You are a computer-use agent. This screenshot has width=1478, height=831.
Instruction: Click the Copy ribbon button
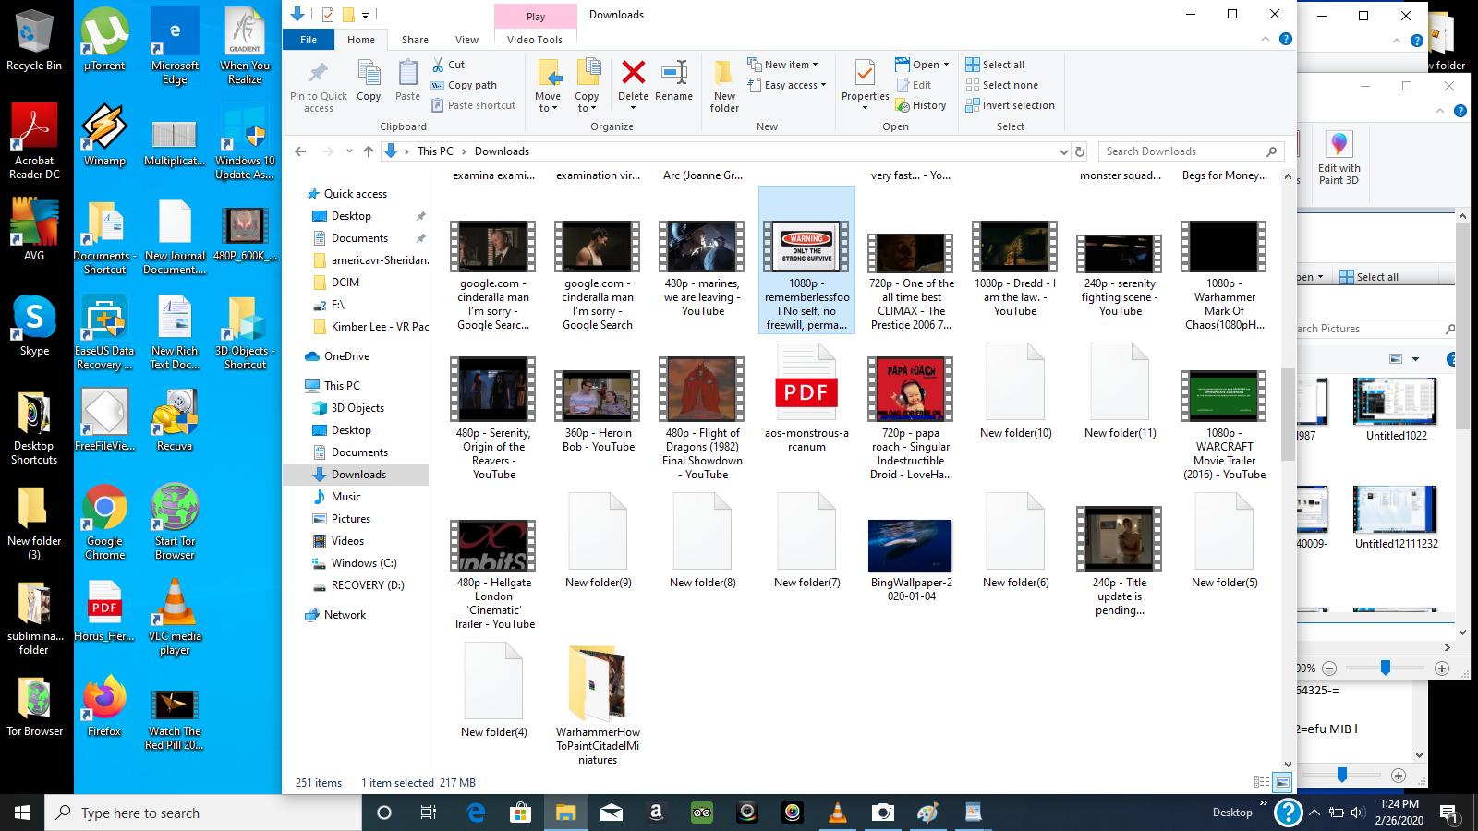pyautogui.click(x=369, y=79)
